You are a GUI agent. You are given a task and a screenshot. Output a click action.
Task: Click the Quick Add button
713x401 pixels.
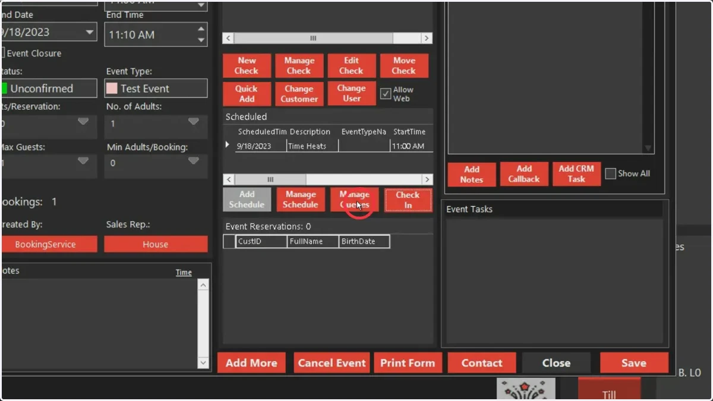coord(247,94)
